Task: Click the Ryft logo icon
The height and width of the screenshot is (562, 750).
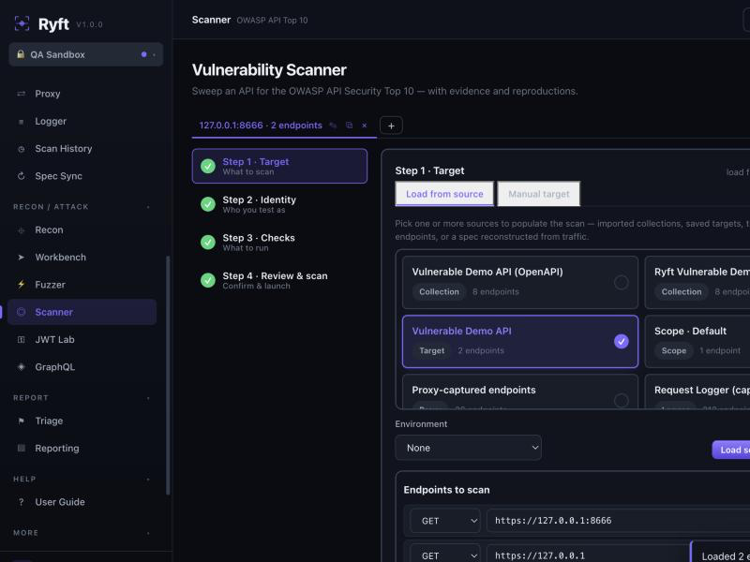Action: pyautogui.click(x=22, y=24)
